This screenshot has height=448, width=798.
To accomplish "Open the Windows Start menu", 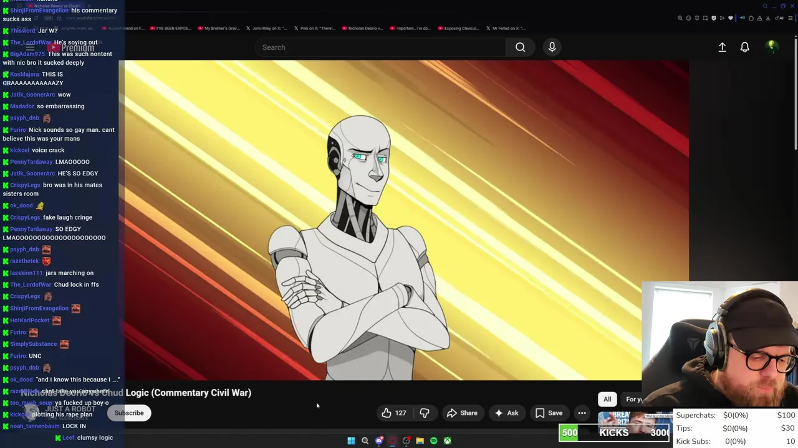I will [351, 441].
